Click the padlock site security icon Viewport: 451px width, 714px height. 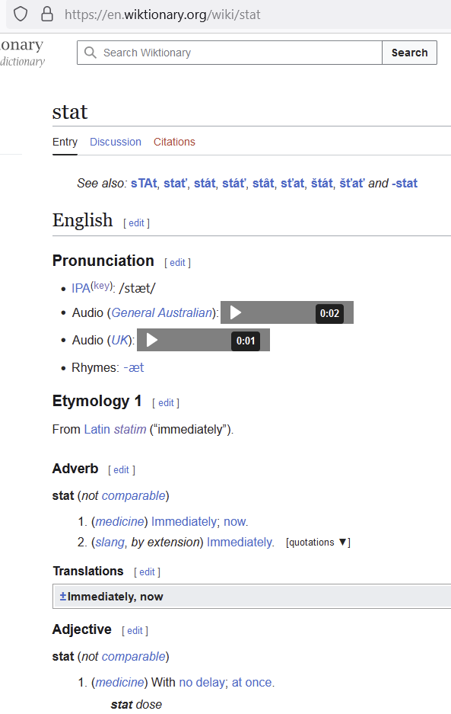47,14
